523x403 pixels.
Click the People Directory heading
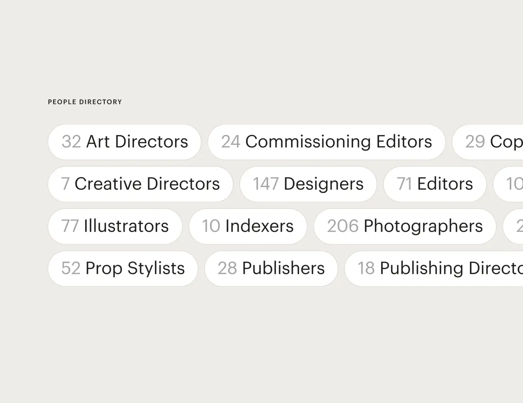click(x=85, y=102)
